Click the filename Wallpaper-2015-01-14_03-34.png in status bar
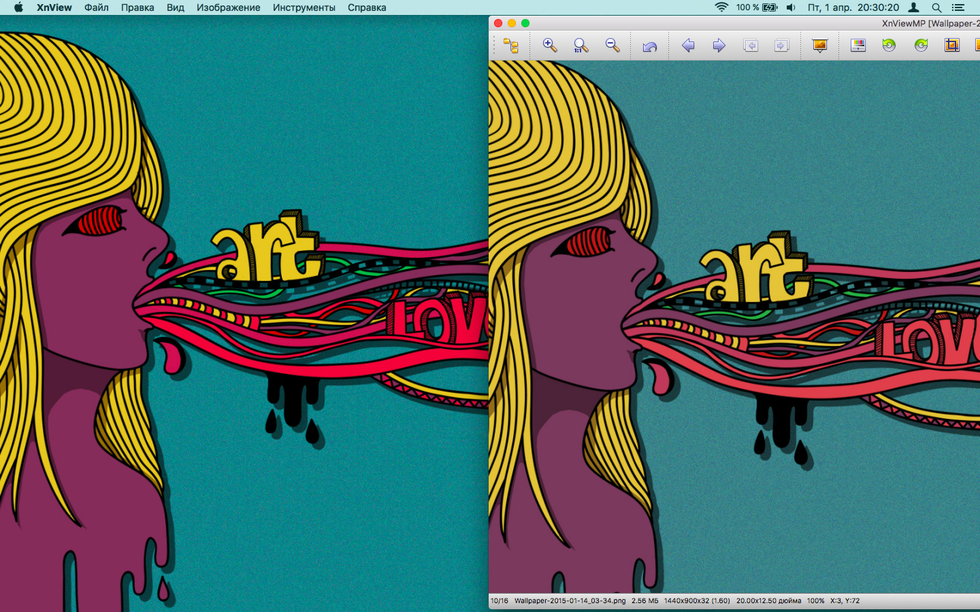This screenshot has width=980, height=612. 570,601
